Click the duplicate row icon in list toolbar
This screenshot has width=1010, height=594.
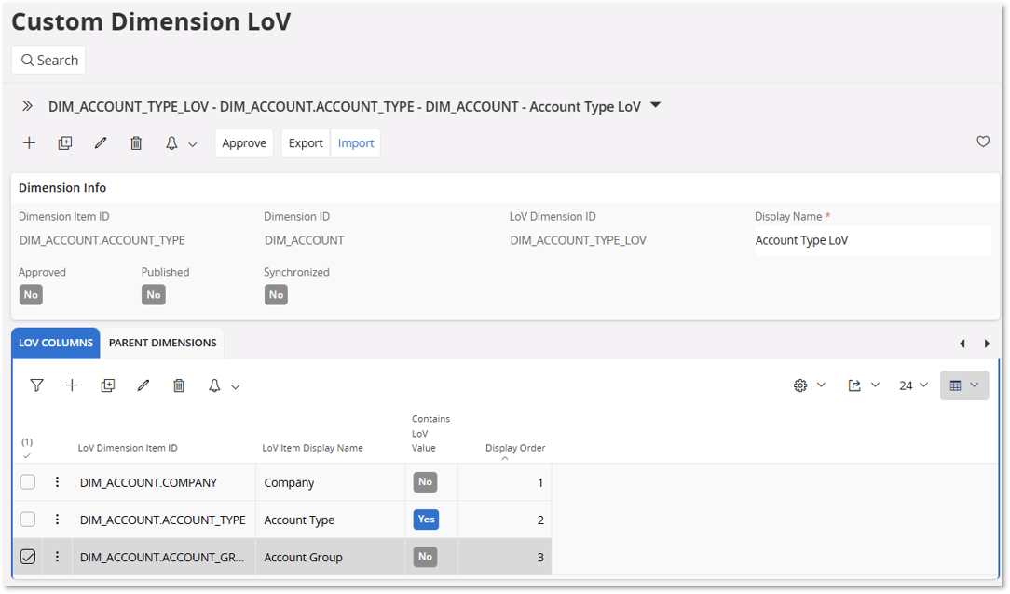pyautogui.click(x=107, y=385)
